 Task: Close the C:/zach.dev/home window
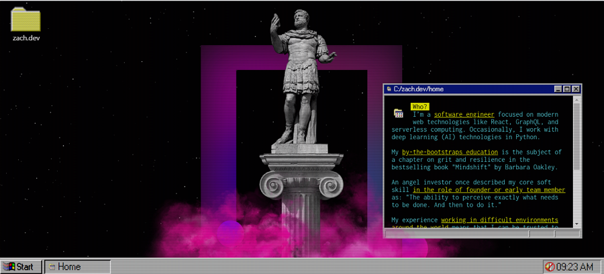coord(576,89)
